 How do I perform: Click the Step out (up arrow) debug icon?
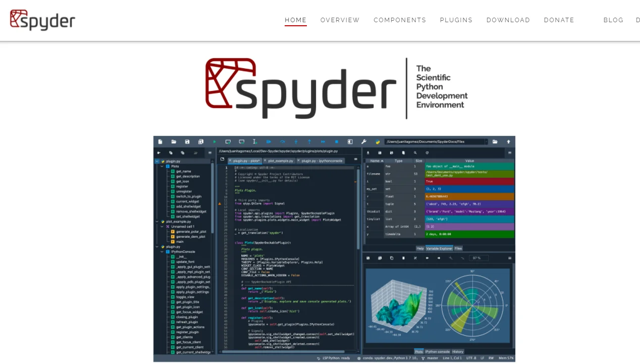309,142
